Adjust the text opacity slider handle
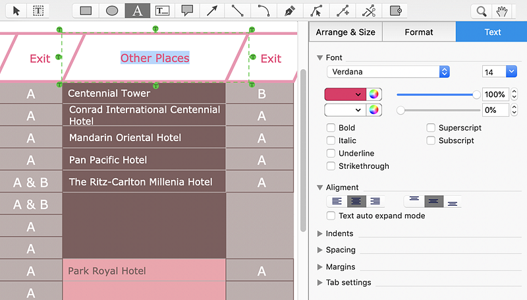 pos(476,95)
